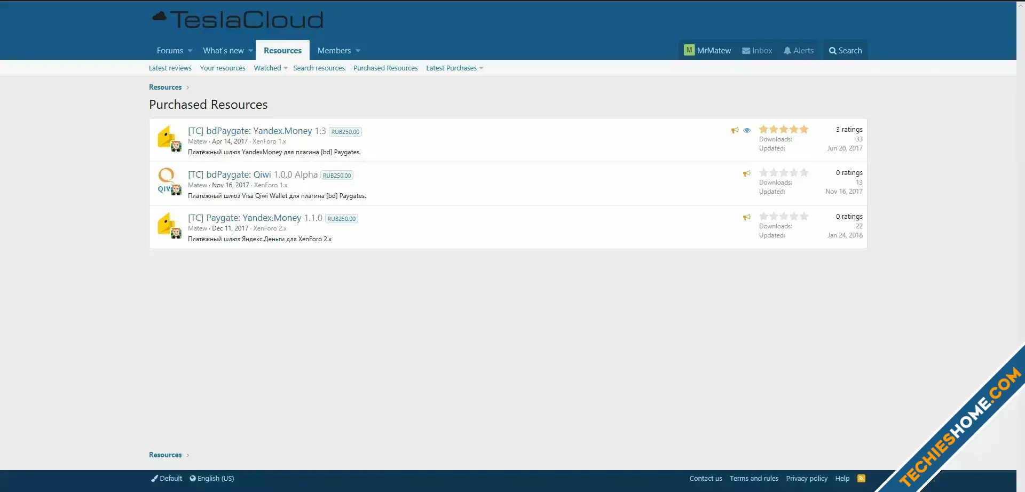Open the Alerts bell link

799,51
